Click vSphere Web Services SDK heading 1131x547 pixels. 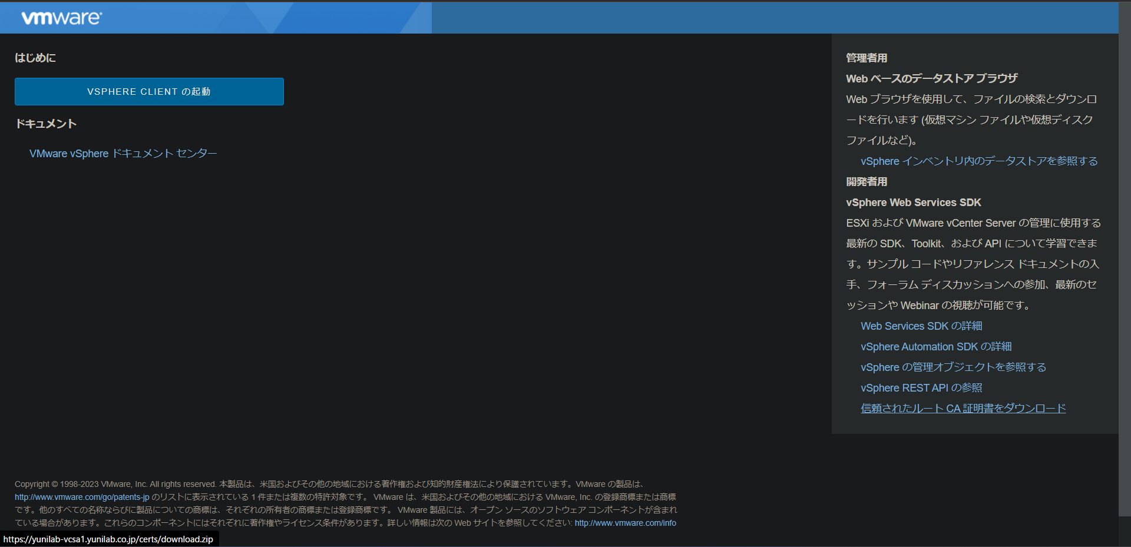[914, 203]
